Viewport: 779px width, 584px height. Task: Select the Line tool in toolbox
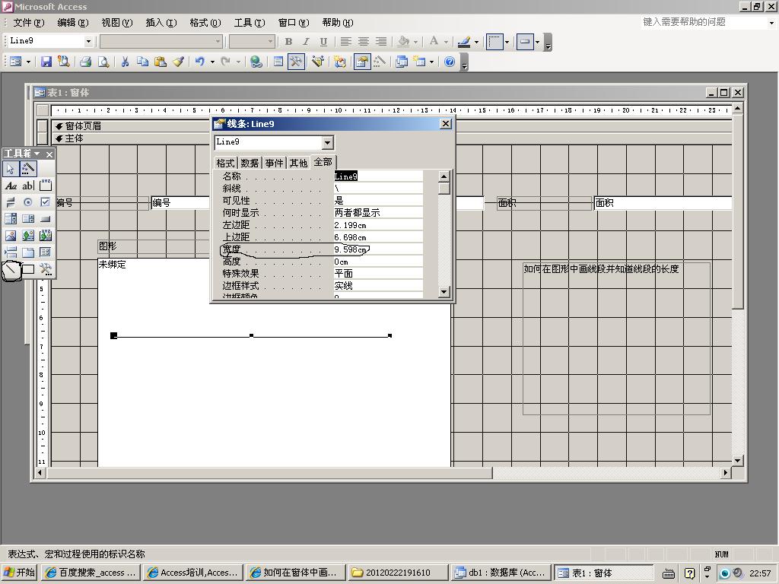pos(11,270)
